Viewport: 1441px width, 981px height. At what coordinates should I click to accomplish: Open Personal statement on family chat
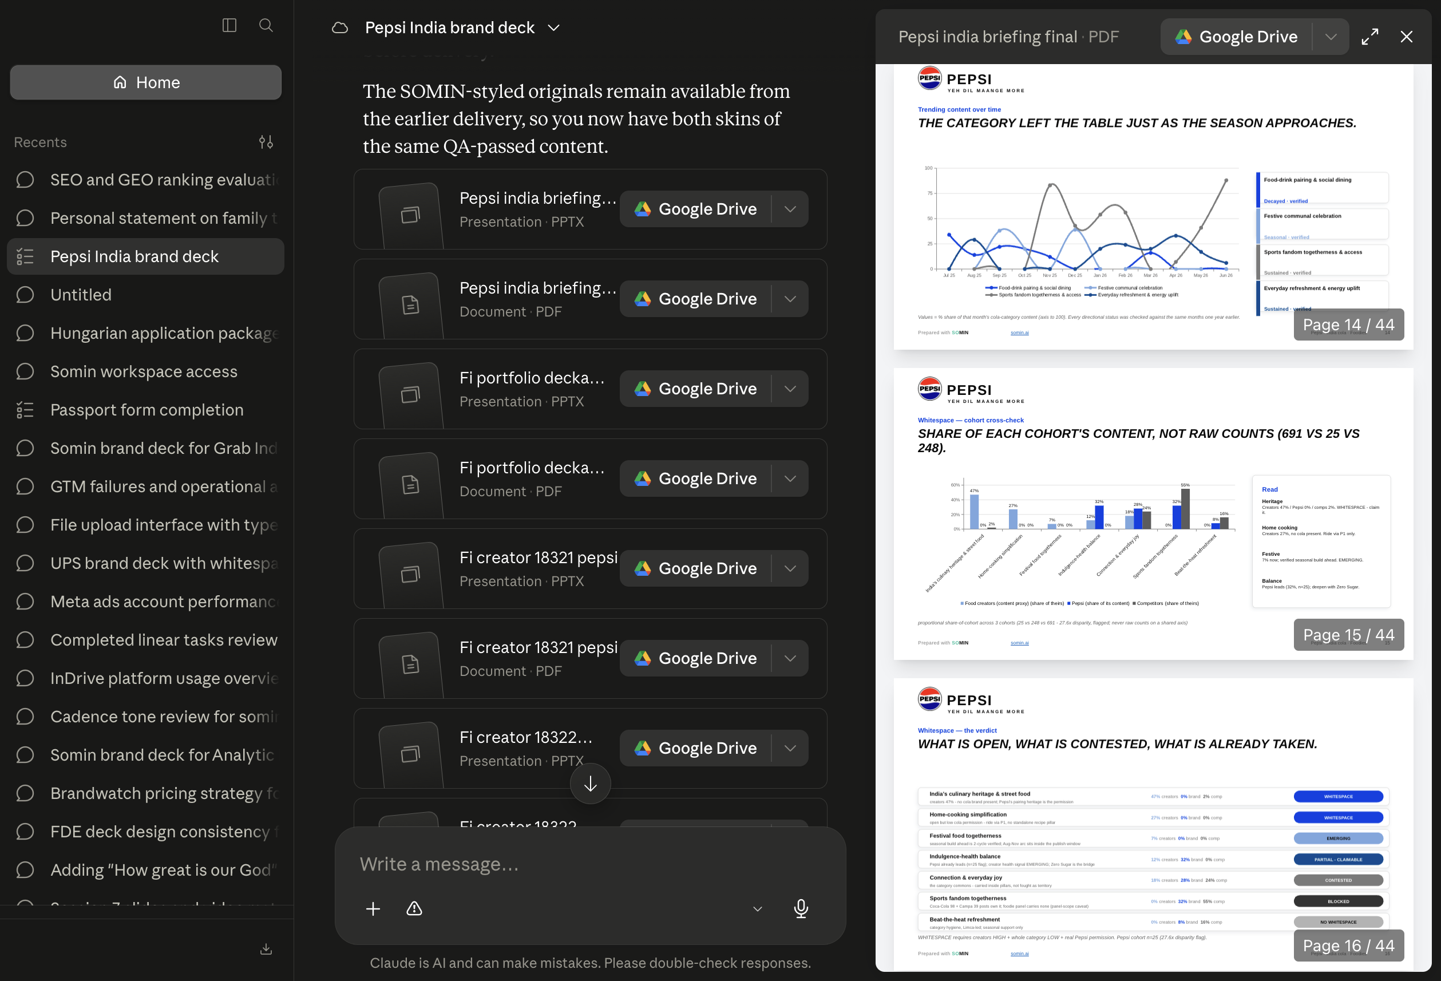[x=146, y=218]
